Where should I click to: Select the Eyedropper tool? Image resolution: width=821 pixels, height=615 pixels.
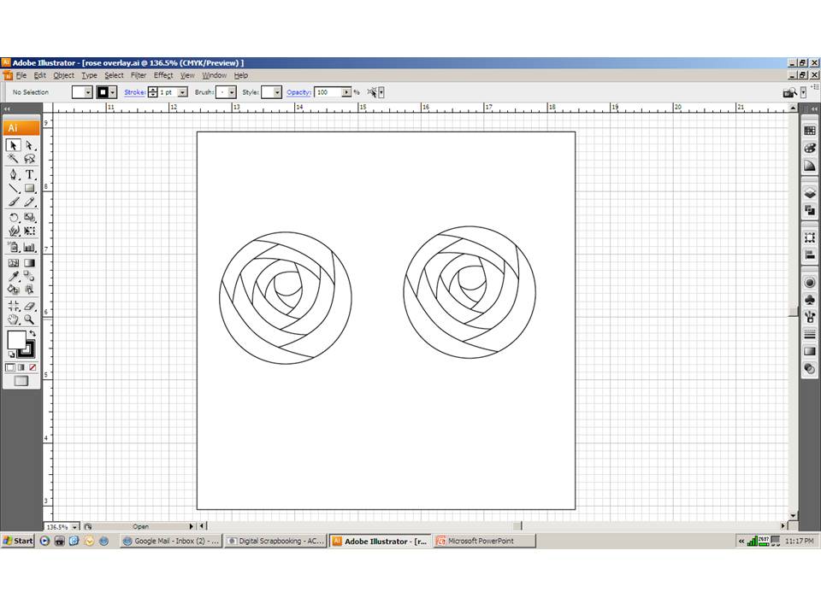point(14,276)
